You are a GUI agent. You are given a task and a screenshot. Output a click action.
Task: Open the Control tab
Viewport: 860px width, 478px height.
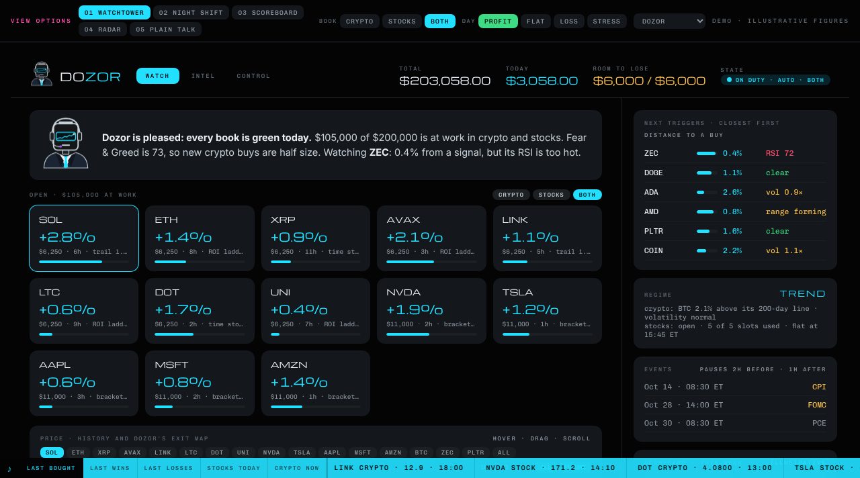click(x=253, y=76)
